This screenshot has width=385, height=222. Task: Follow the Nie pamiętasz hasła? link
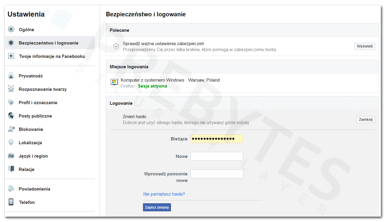point(164,194)
